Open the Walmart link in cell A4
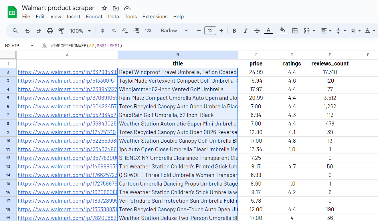378x221 pixels. [68, 89]
